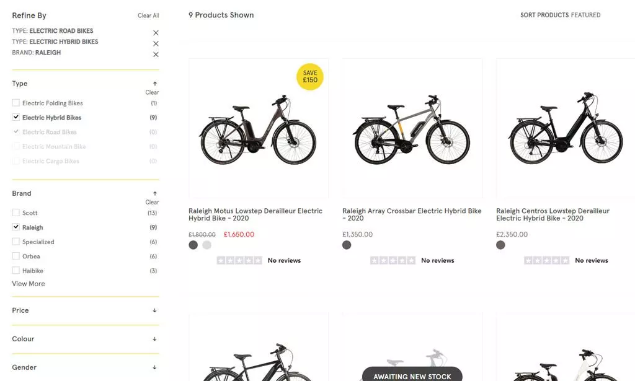Uncheck the Raleigh brand checkbox
The image size is (635, 381).
(x=15, y=227)
